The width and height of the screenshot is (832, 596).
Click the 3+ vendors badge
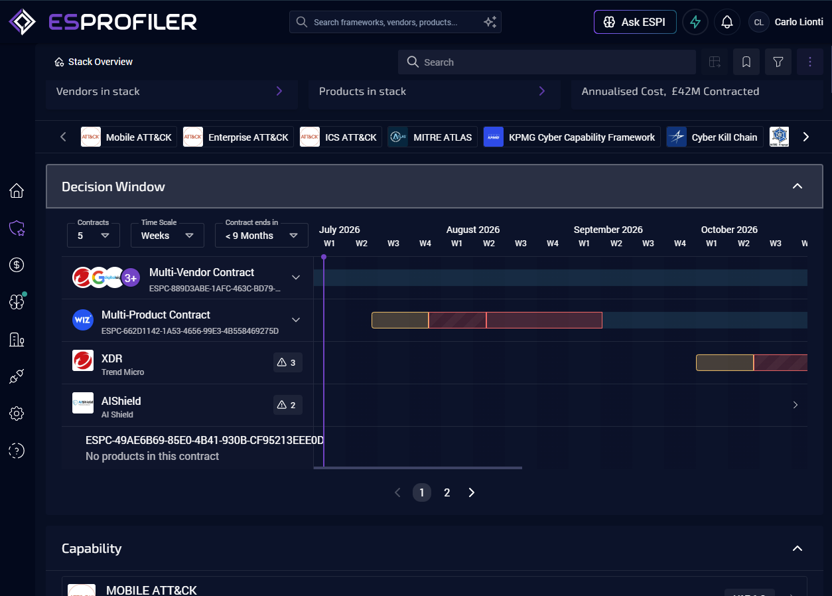[x=131, y=277]
